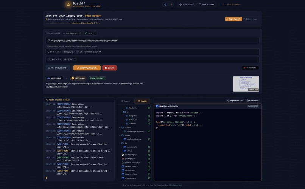This screenshot has width=305, height=189.
Task: Load the Vue.js example
Action: [x=88, y=33]
